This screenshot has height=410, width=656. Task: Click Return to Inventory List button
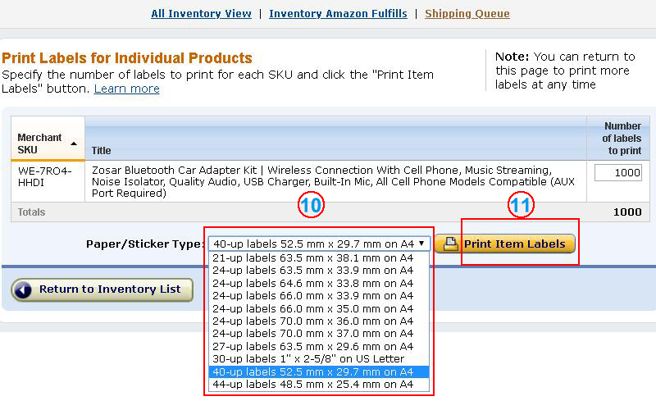[102, 289]
